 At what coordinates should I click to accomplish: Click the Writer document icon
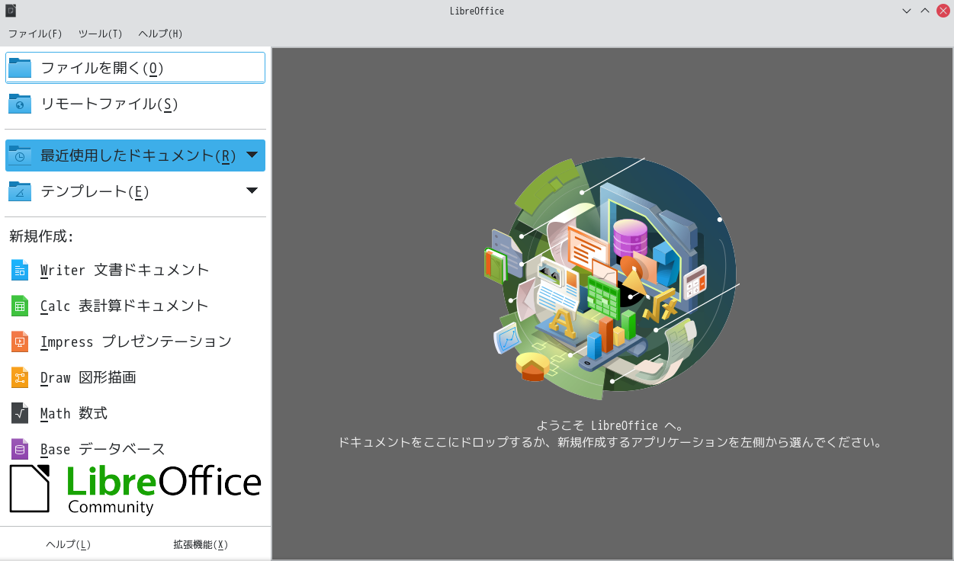20,270
